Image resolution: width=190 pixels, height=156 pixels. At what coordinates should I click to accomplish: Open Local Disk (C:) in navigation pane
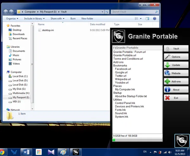tap(20, 76)
